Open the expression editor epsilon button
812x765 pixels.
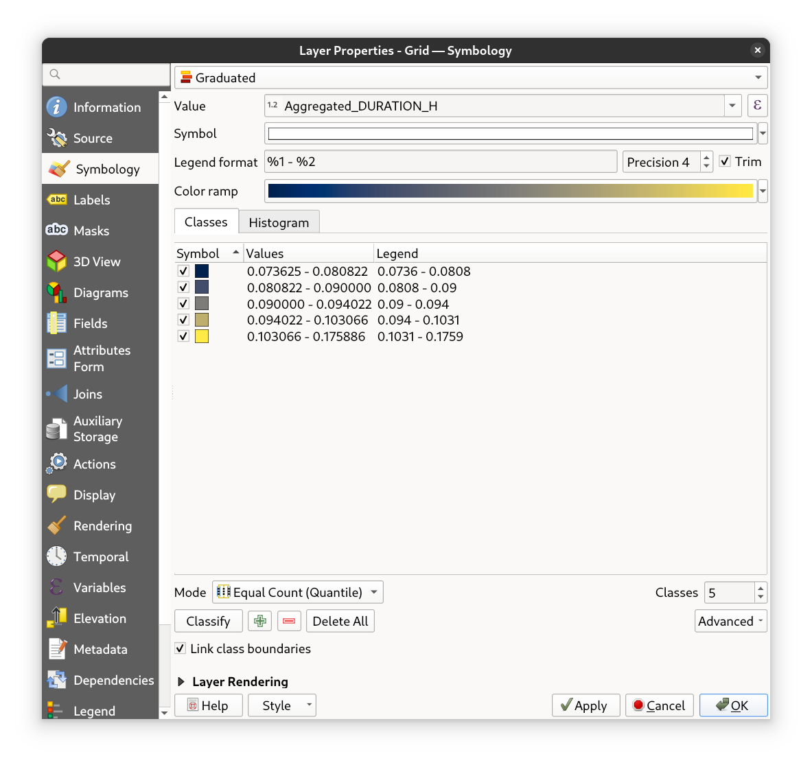(757, 106)
